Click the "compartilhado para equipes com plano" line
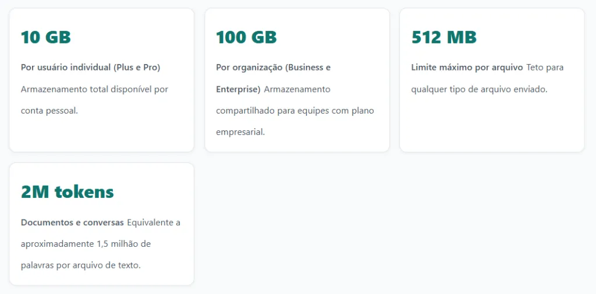Viewport: 596px width, 294px height. [295, 111]
